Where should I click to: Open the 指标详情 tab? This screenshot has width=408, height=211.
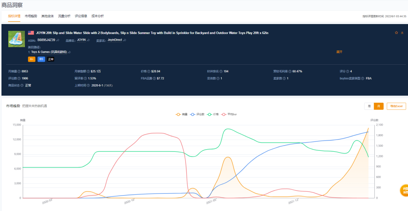click(x=14, y=16)
